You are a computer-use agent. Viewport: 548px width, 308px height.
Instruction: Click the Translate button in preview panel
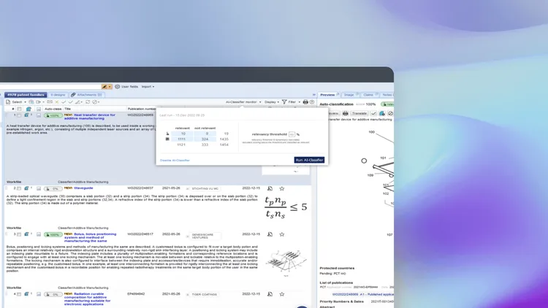tap(359, 113)
